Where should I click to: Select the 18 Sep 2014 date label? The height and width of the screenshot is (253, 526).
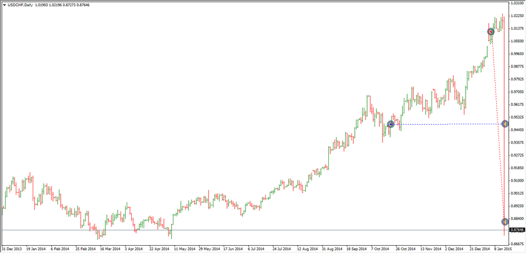coord(358,247)
